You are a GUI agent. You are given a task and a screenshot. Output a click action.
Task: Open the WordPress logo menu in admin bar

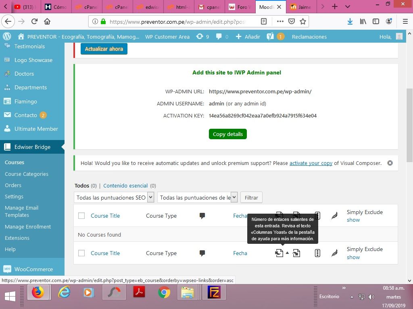click(7, 36)
